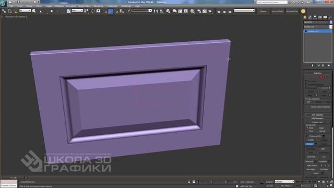Click the Make Planar button
This screenshot has height=188, width=334.
[312, 166]
